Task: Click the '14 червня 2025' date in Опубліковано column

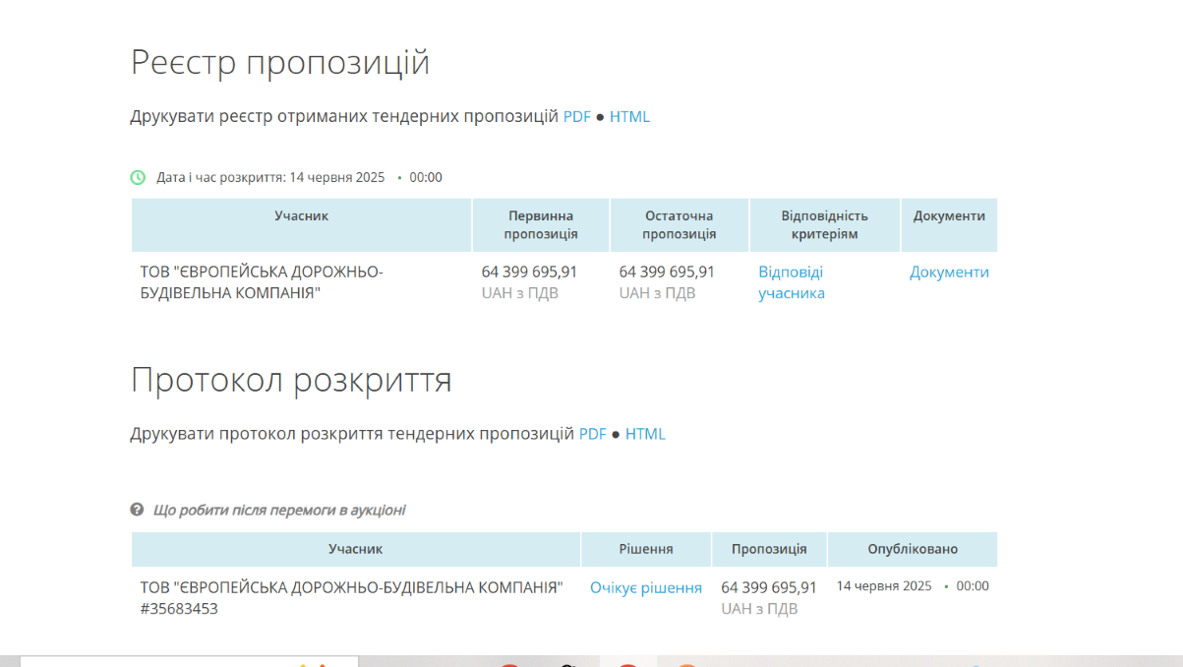Action: (884, 586)
